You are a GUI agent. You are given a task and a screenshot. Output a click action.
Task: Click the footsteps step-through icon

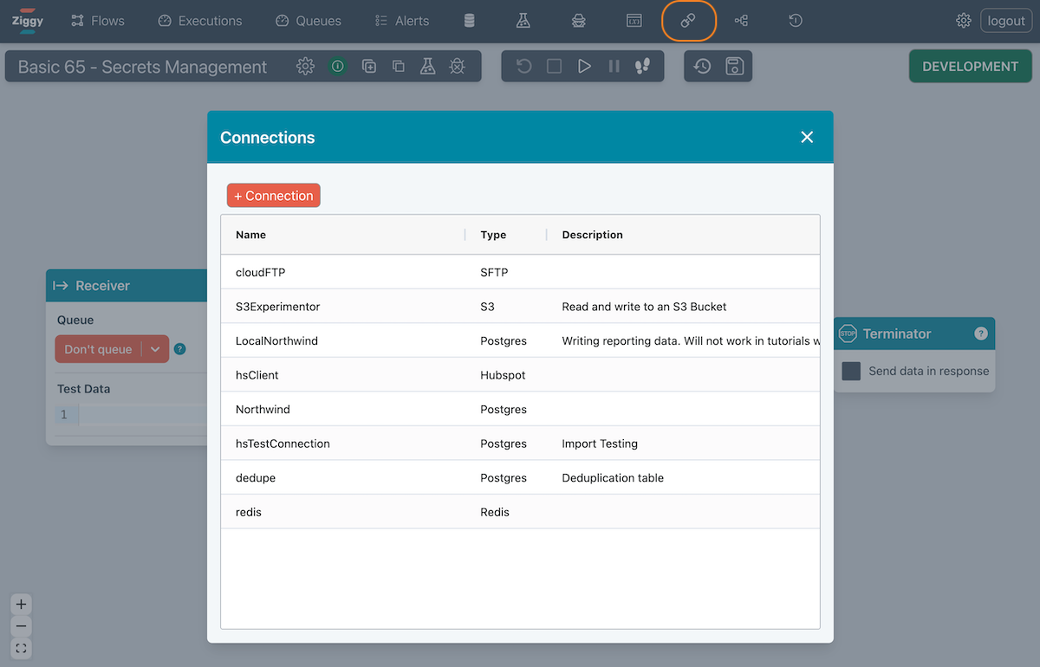pos(642,67)
